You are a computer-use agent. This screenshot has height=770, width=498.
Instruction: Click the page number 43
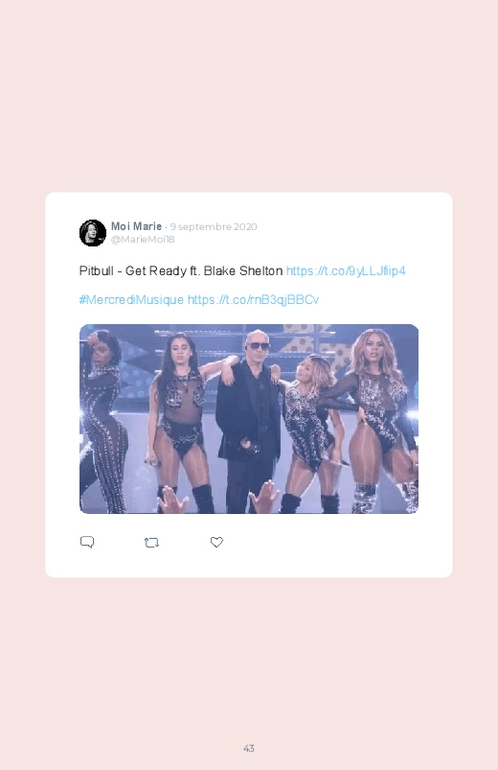coord(249,748)
